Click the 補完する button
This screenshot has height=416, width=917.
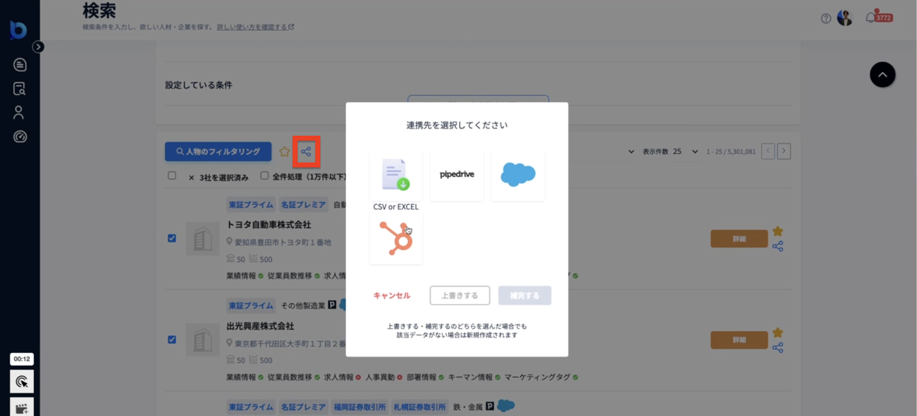(525, 296)
